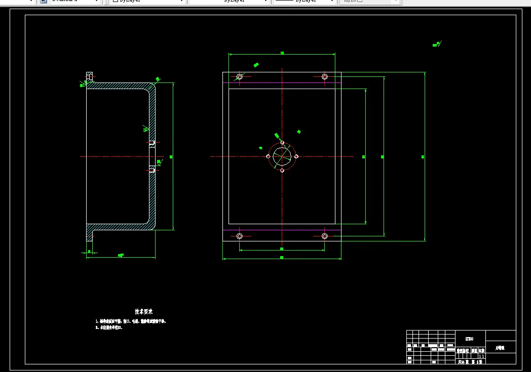Viewport: 531px width, 372px height.
Task: Select the lower-left mounting hole in front view
Action: pyautogui.click(x=240, y=236)
